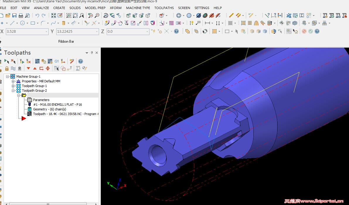Click the Analyze distance icon

274,15
